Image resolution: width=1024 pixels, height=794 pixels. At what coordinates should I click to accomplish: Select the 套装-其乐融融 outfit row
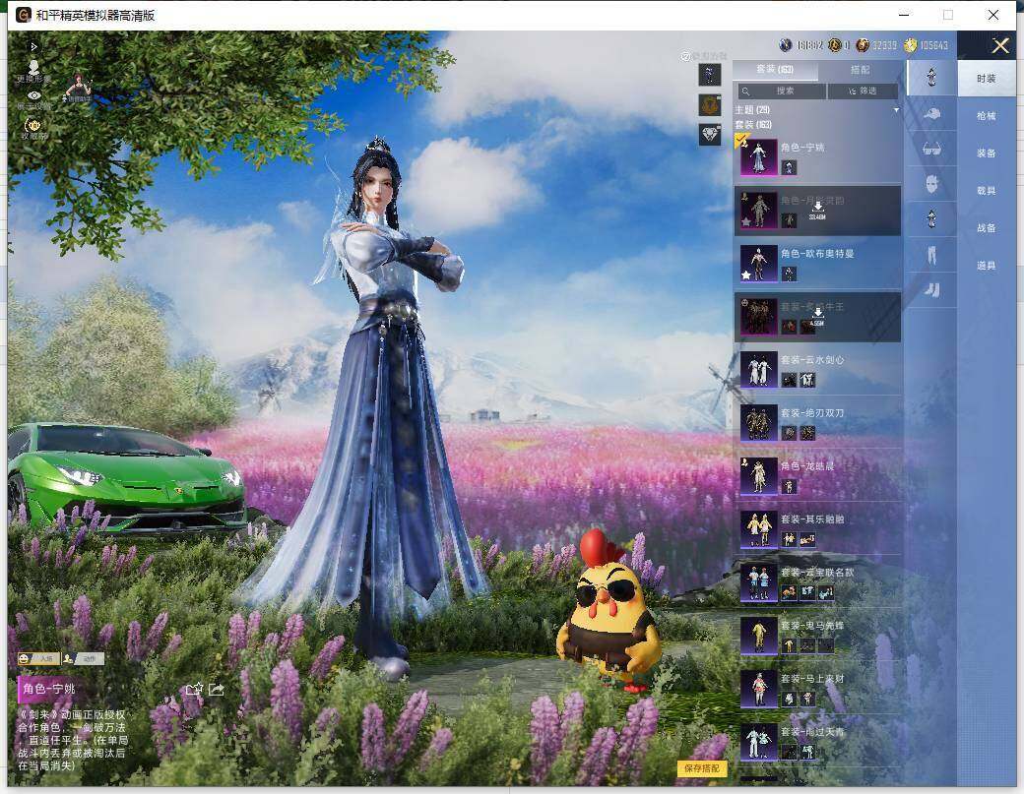817,529
